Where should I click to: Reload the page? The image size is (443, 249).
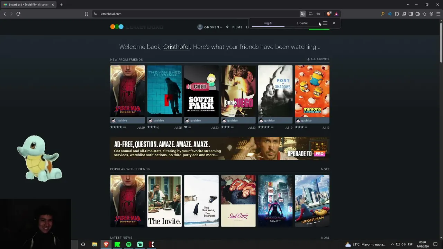18,14
